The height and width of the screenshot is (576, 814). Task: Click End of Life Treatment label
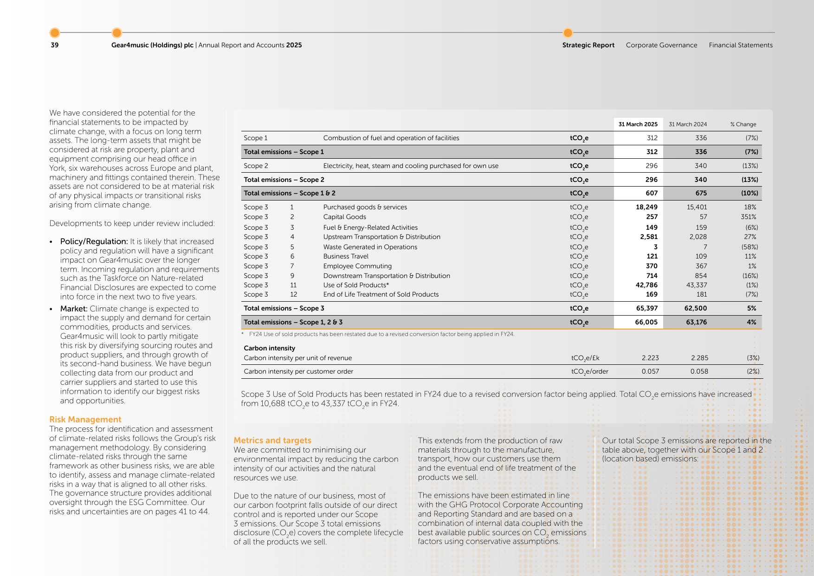pyautogui.click(x=381, y=294)
